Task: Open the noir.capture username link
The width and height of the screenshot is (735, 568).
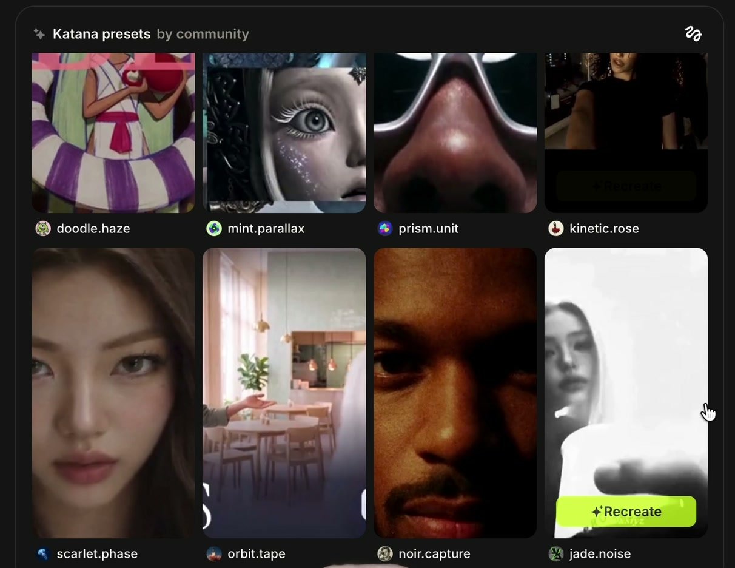Action: coord(434,554)
